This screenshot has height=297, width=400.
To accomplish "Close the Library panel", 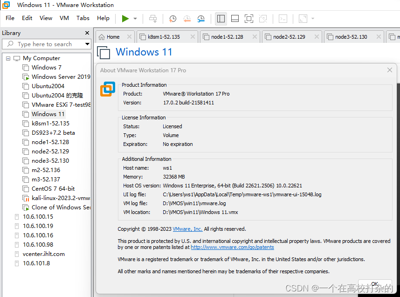I will (x=87, y=33).
